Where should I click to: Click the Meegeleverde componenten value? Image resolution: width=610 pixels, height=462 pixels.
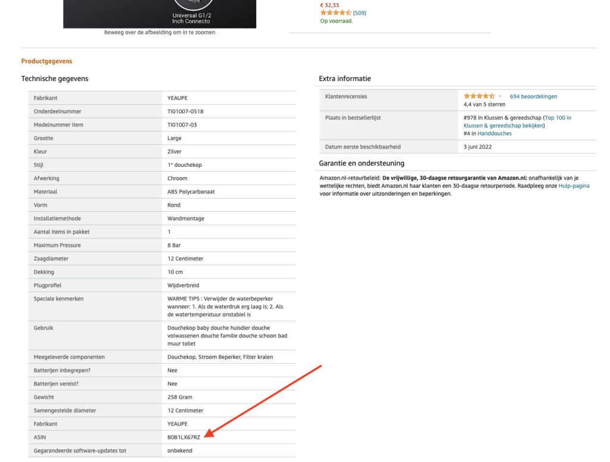(x=220, y=357)
